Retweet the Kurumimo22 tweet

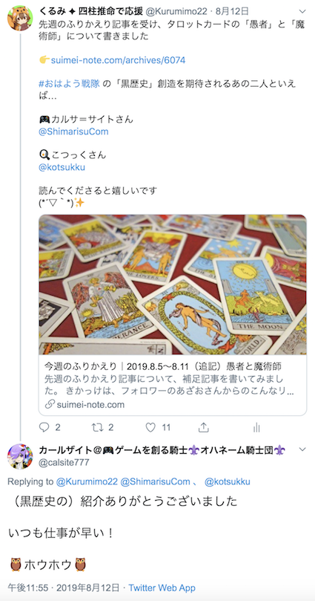[98, 427]
